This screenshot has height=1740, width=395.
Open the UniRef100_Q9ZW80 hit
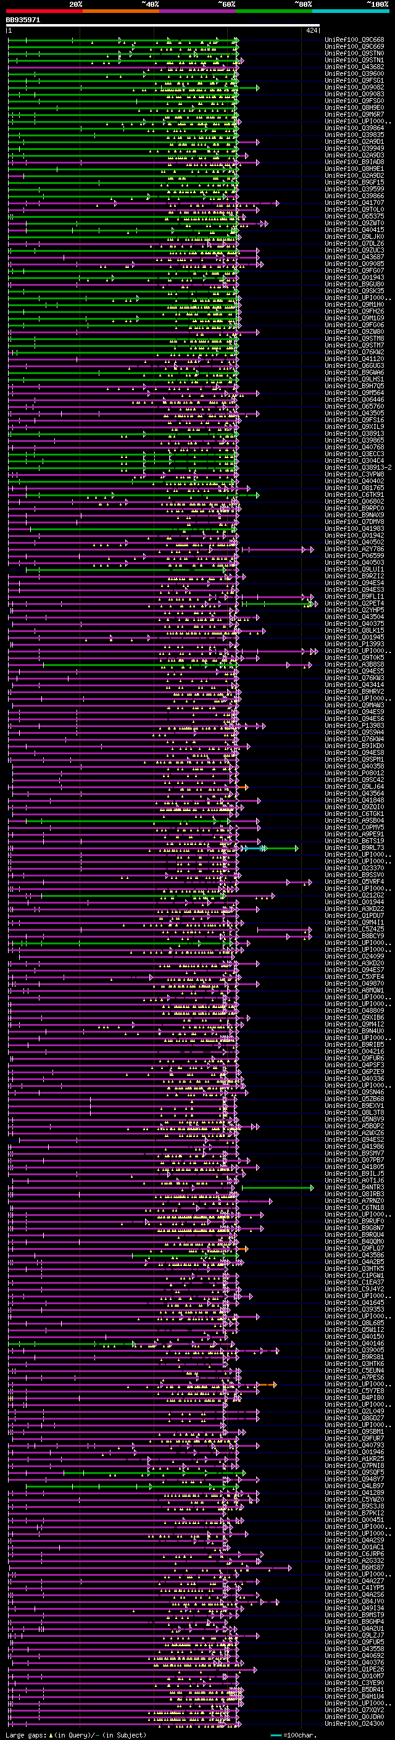354,331
